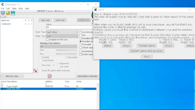Open the File menu
The height and width of the screenshot is (110, 195).
tap(3, 9)
